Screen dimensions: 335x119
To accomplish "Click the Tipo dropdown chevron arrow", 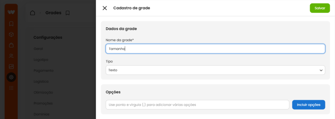I will [321, 70].
